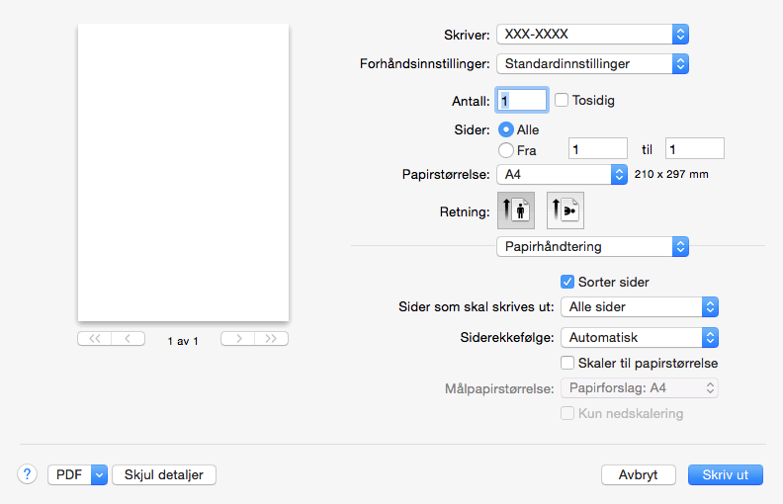This screenshot has width=783, height=504.
Task: Select the Alle pages radio button
Action: tap(506, 129)
